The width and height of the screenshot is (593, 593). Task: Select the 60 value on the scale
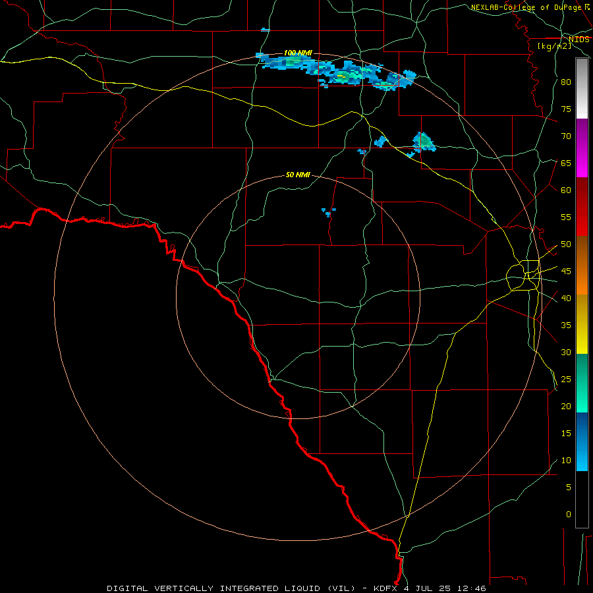point(566,190)
